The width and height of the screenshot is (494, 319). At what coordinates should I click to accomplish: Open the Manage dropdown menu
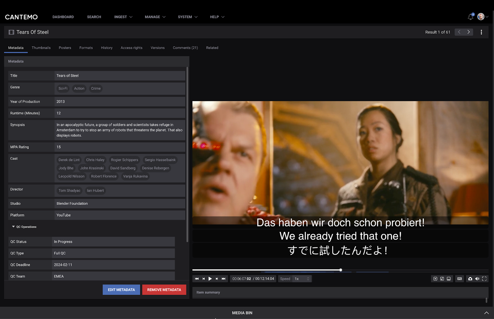point(155,17)
